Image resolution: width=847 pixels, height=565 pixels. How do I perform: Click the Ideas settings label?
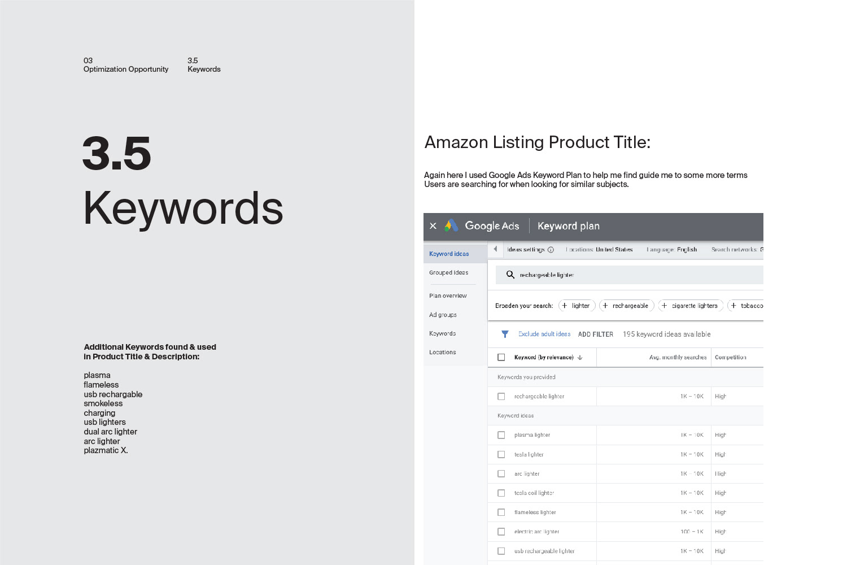click(x=526, y=250)
